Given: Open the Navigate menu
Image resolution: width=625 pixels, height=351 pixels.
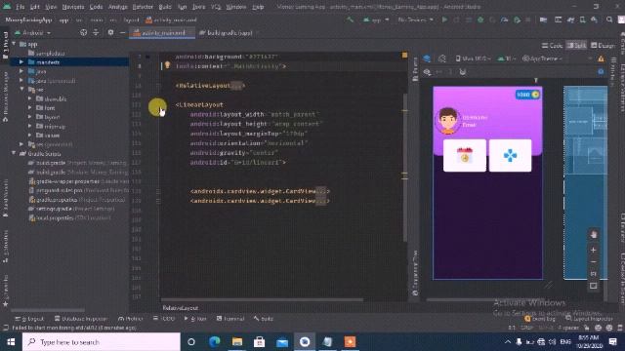Looking at the screenshot, I should [73, 7].
